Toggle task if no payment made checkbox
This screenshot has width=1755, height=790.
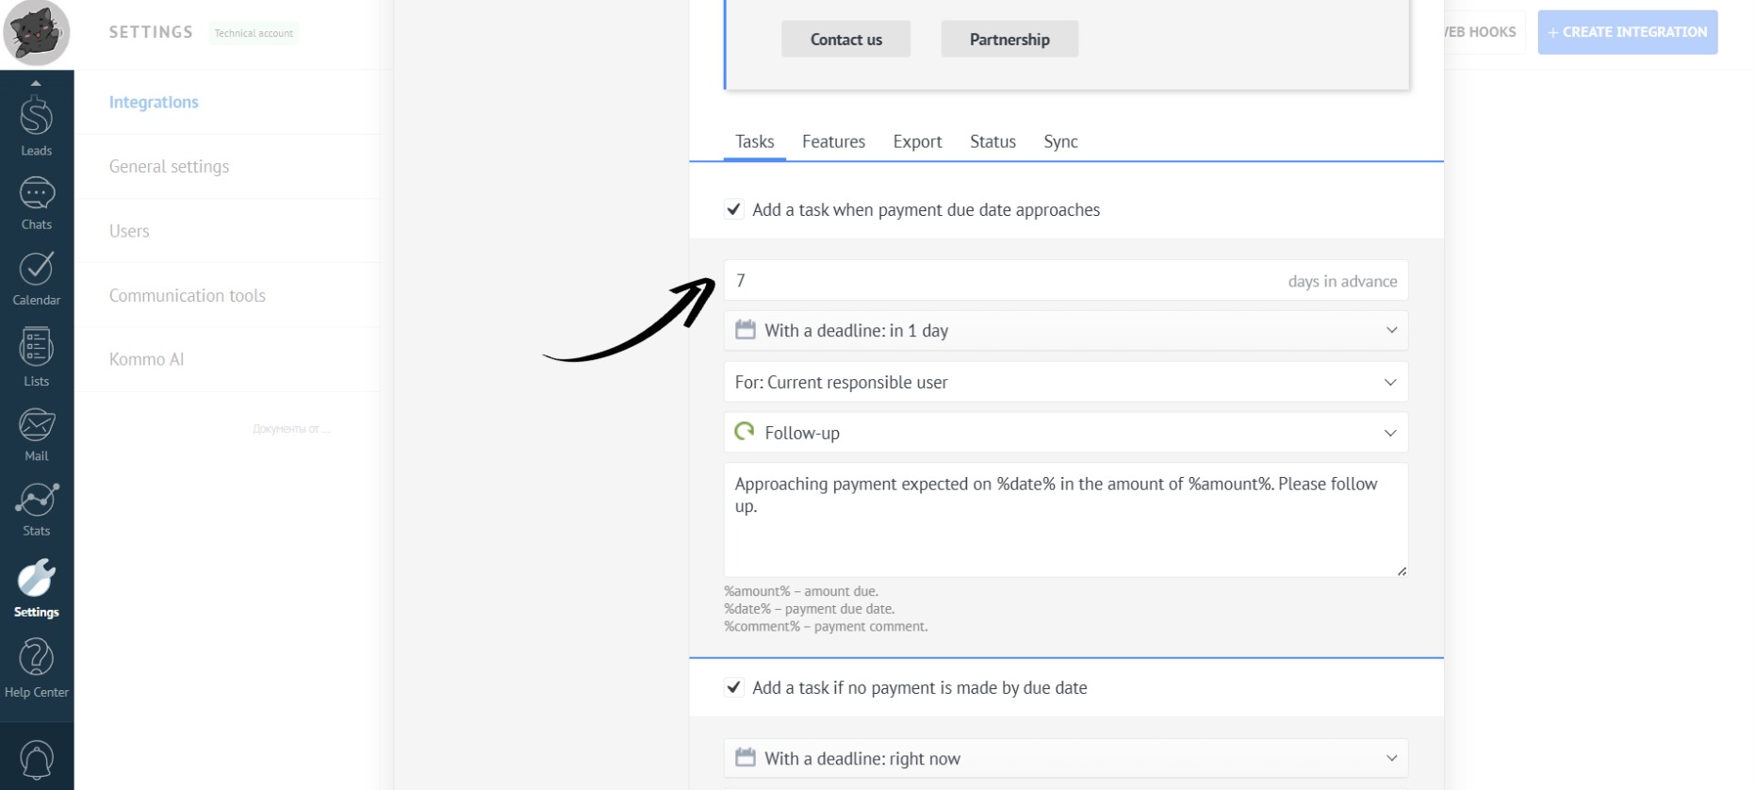733,687
